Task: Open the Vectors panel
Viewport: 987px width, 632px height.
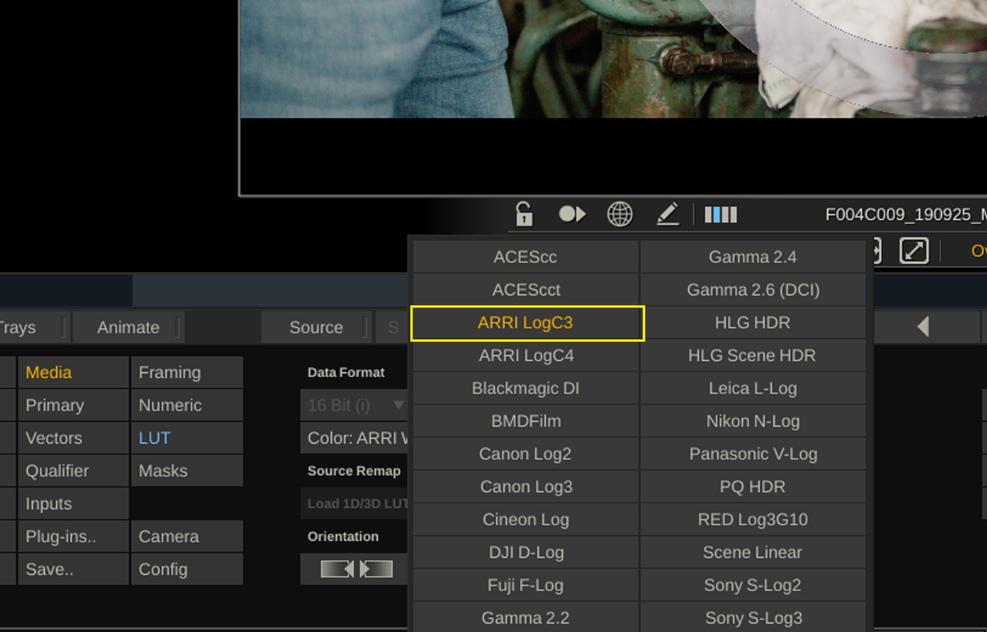Action: pos(73,438)
